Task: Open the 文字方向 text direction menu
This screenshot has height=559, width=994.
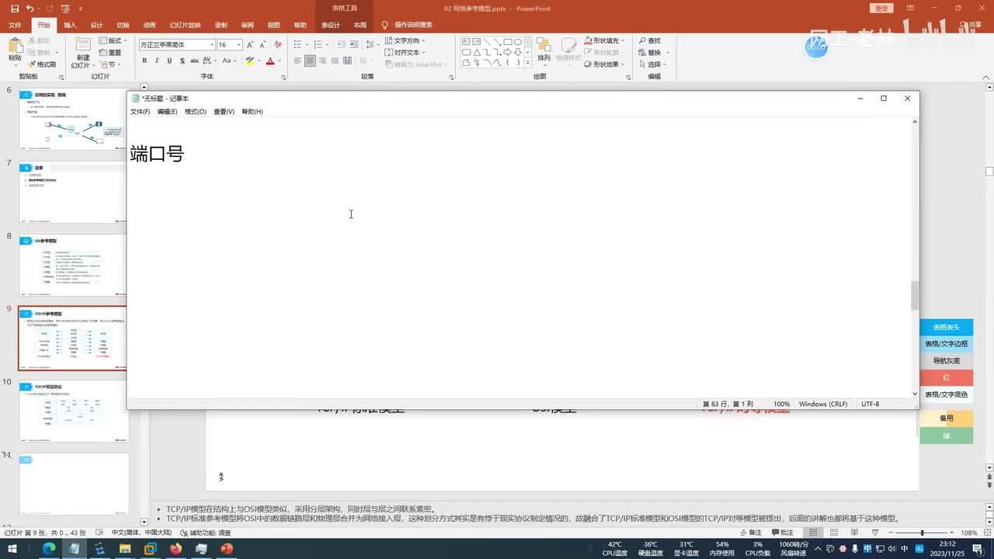Action: (405, 40)
